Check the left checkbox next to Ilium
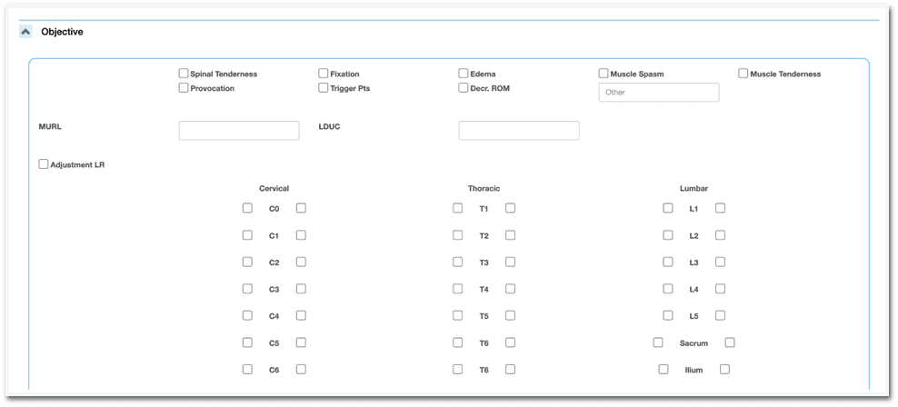Image resolution: width=898 pixels, height=407 pixels. [664, 370]
